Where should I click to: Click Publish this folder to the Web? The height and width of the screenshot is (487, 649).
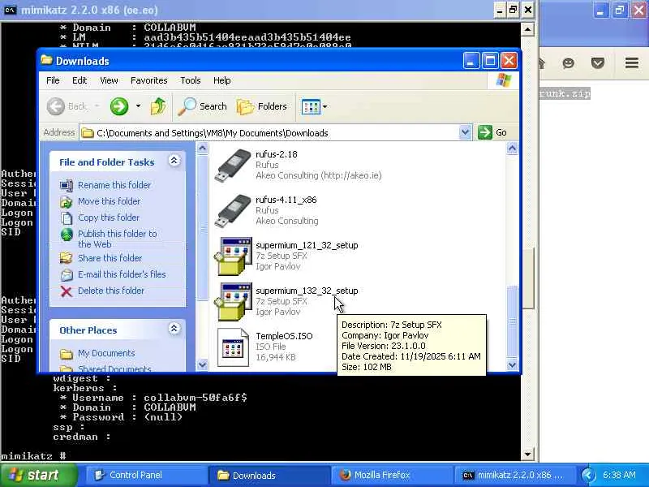(x=118, y=239)
